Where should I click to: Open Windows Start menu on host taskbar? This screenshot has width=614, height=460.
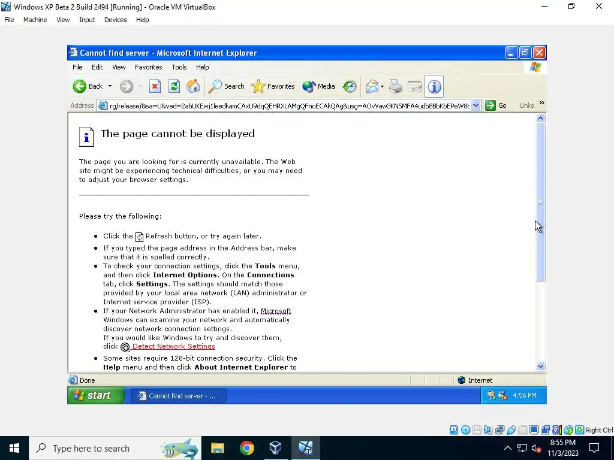14,448
